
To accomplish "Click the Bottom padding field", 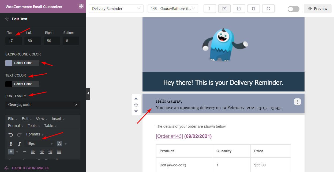I will pos(71,41).
